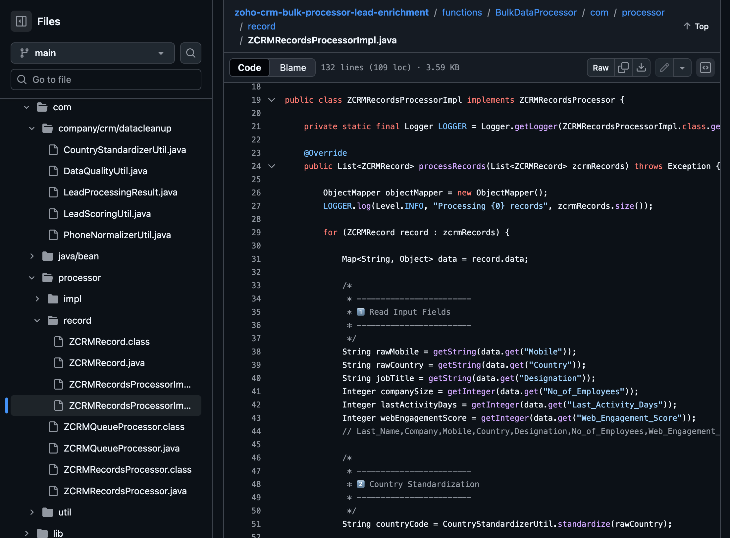The image size is (730, 538).
Task: Open the main branch selector dropdown
Action: click(92, 53)
